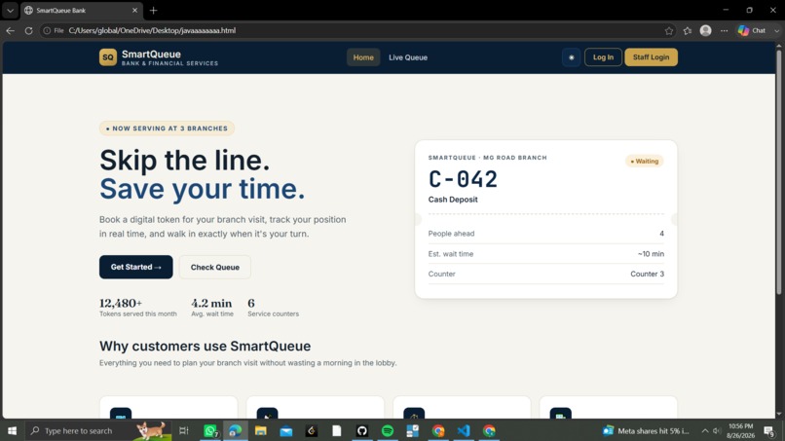Click the People ahead row
Image resolution: width=785 pixels, height=441 pixels.
545,234
